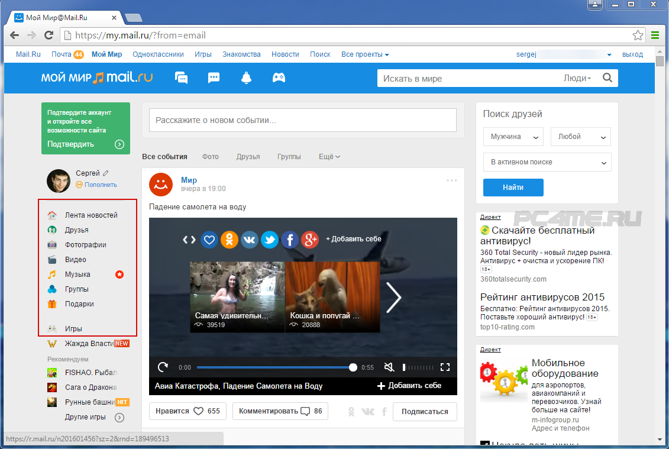Click Добавить себе below video
This screenshot has width=669, height=449.
(x=409, y=386)
